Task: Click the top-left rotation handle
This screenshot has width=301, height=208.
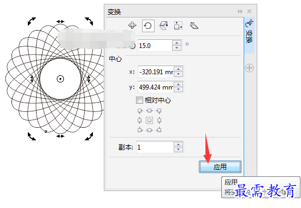Action: tap(32, 21)
